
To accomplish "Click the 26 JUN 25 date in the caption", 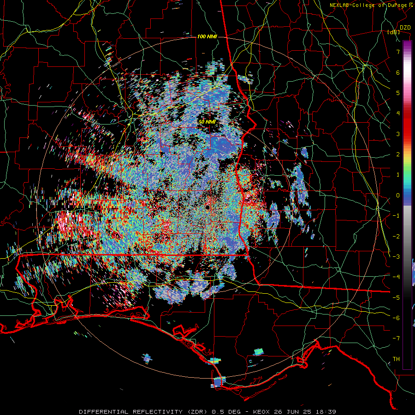I will coord(292,412).
